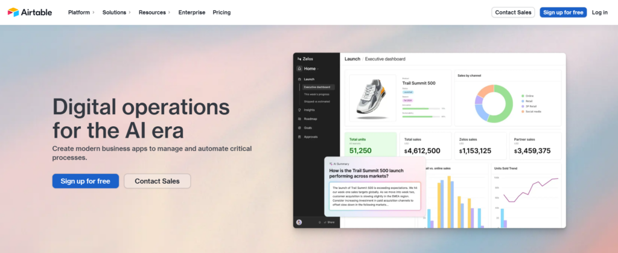Image resolution: width=618 pixels, height=253 pixels.
Task: Click the Airtable logo icon
Action: 13,12
